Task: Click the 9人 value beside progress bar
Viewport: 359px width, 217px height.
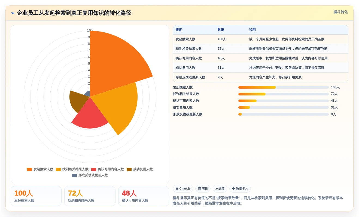Action: [334, 114]
